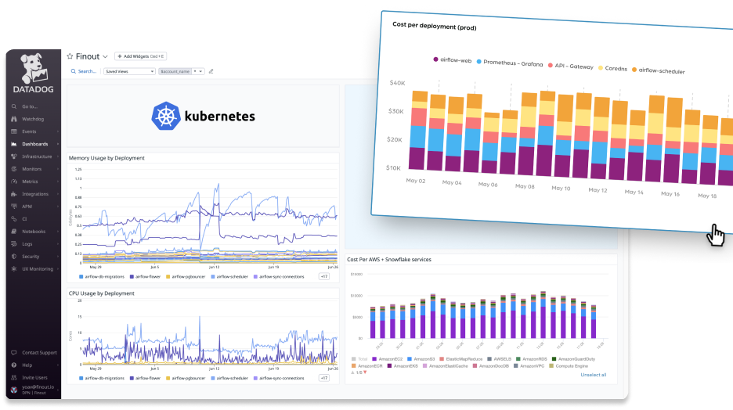Viewport: 733px width, 410px height.
Task: Click the user avatar next to yoav@finout.io
Action: pos(14,390)
